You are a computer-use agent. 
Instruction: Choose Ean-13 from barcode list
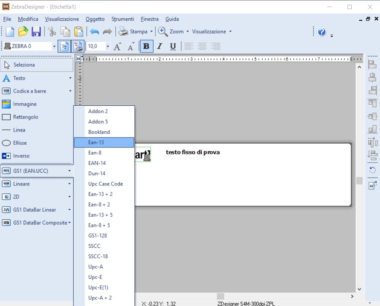[104, 142]
